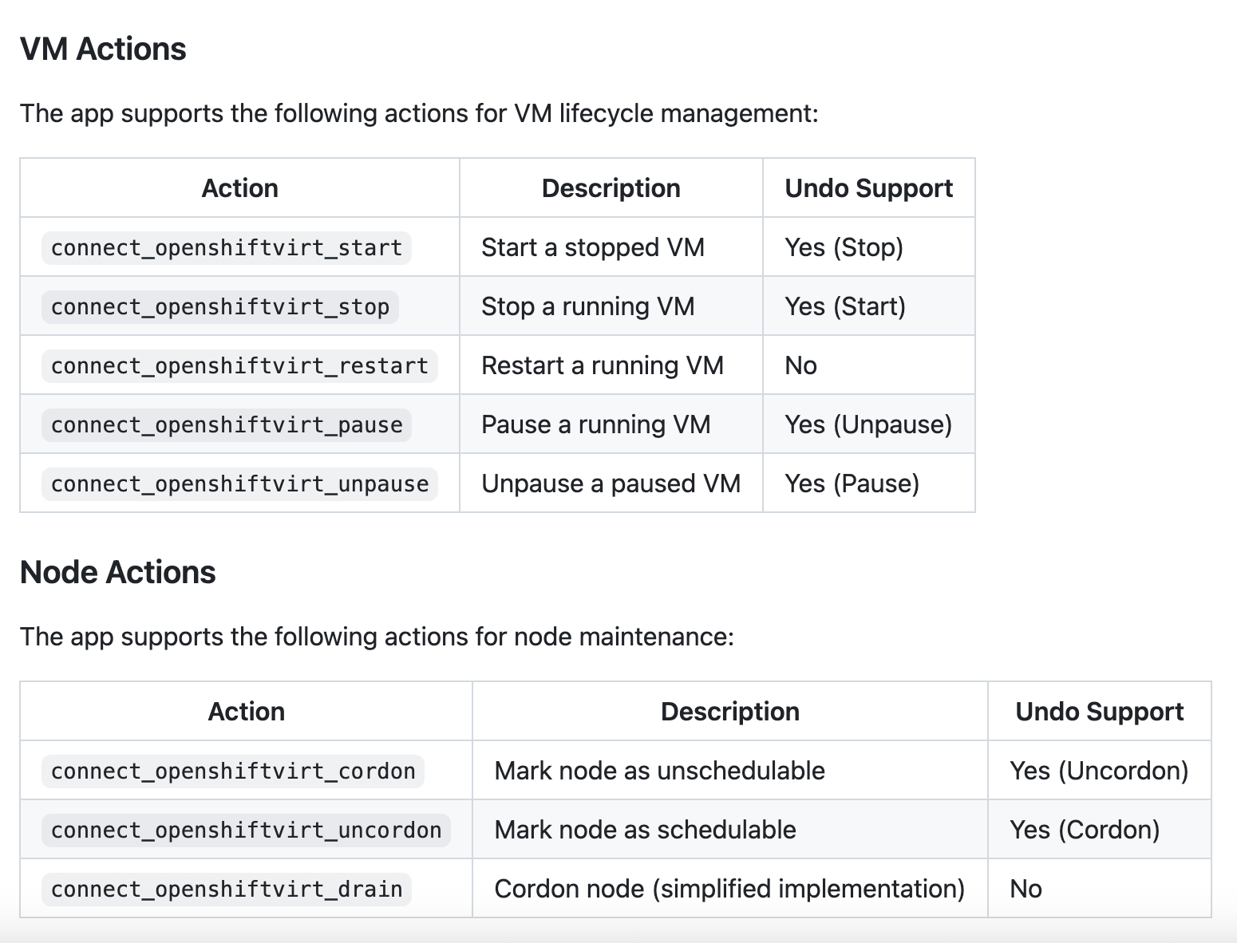The height and width of the screenshot is (943, 1237).
Task: Click the connect_openshiftvirt_uncordon action code
Action: (246, 830)
